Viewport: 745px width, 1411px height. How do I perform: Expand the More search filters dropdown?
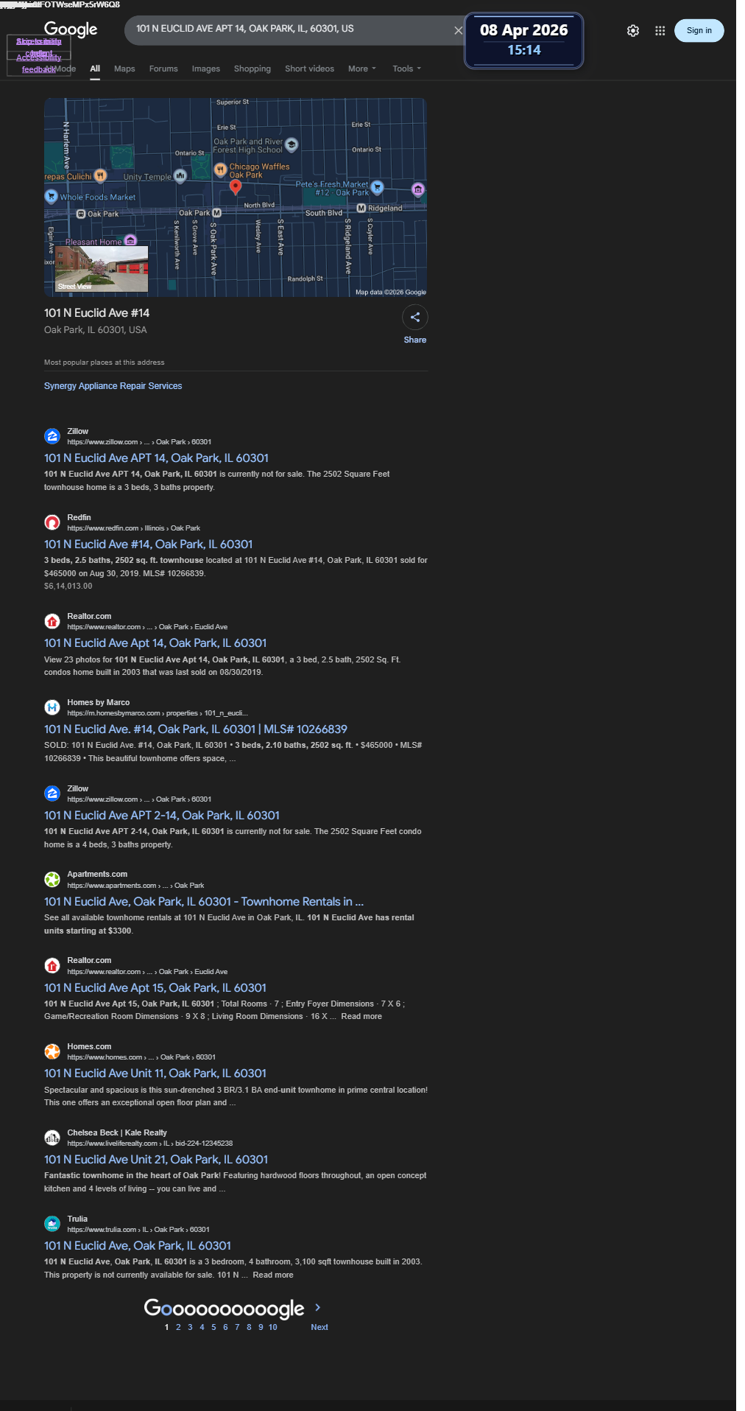pos(362,69)
